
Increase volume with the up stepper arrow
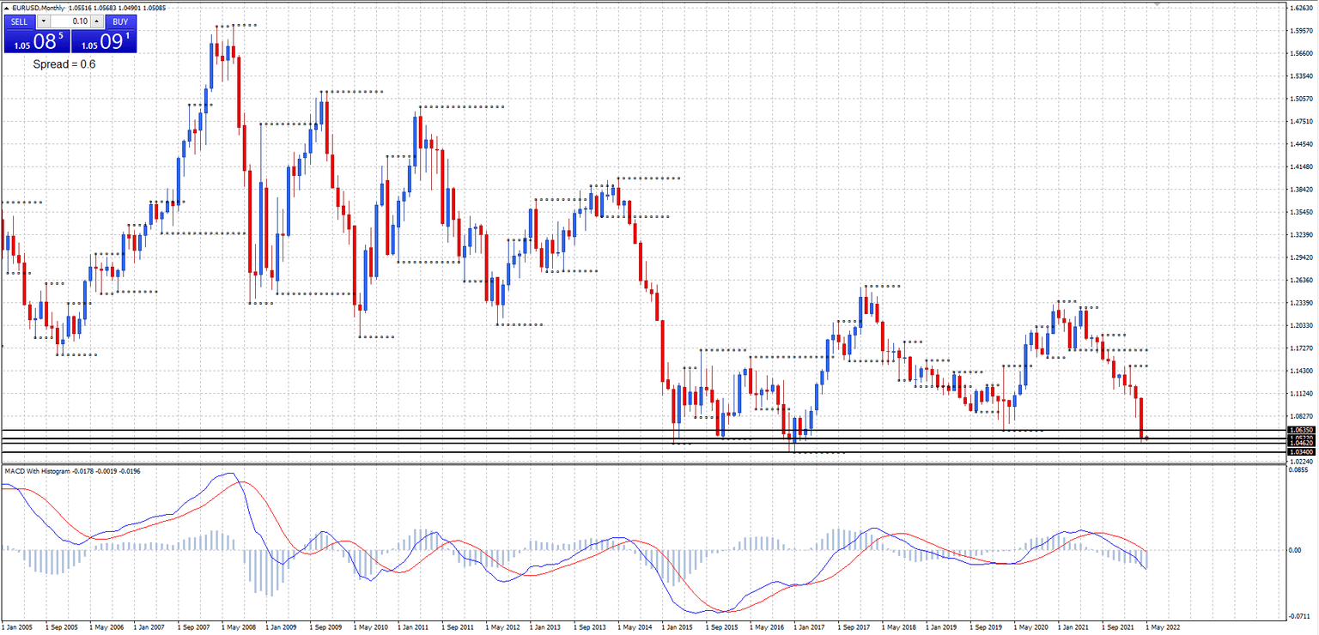pyautogui.click(x=94, y=21)
